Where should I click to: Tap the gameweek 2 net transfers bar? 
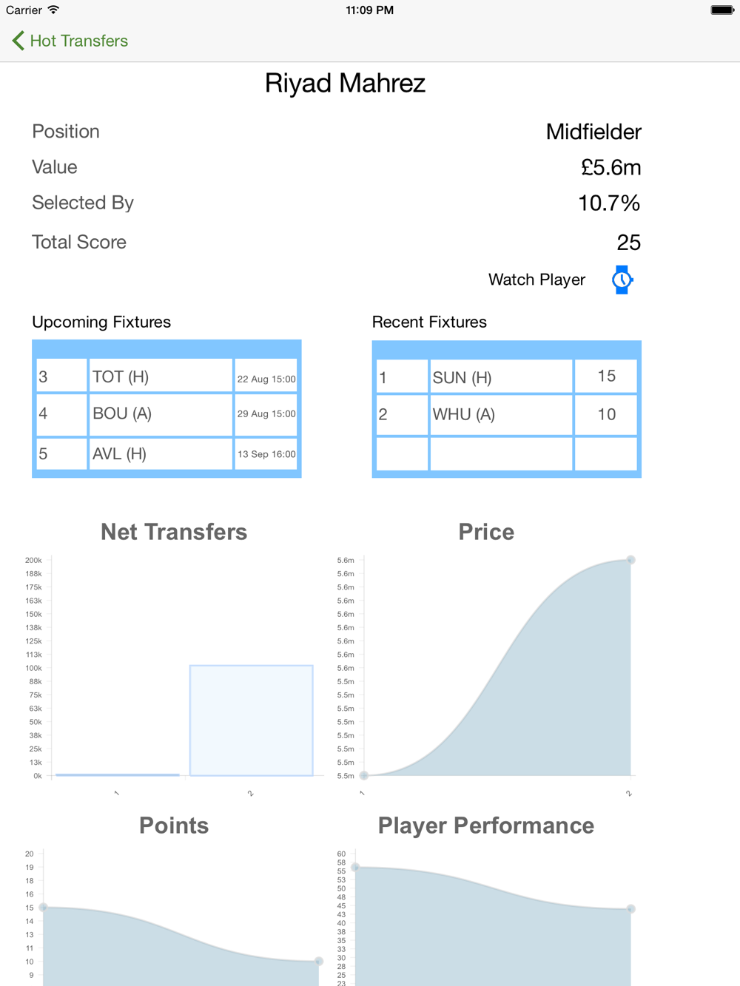[x=252, y=720]
